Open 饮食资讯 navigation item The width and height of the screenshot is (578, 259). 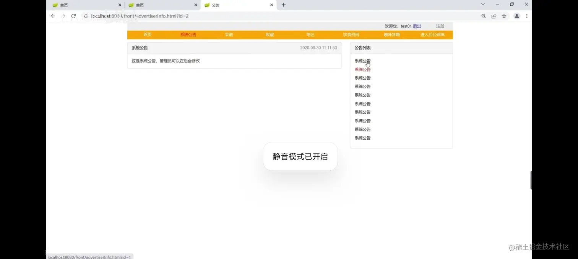click(x=351, y=35)
